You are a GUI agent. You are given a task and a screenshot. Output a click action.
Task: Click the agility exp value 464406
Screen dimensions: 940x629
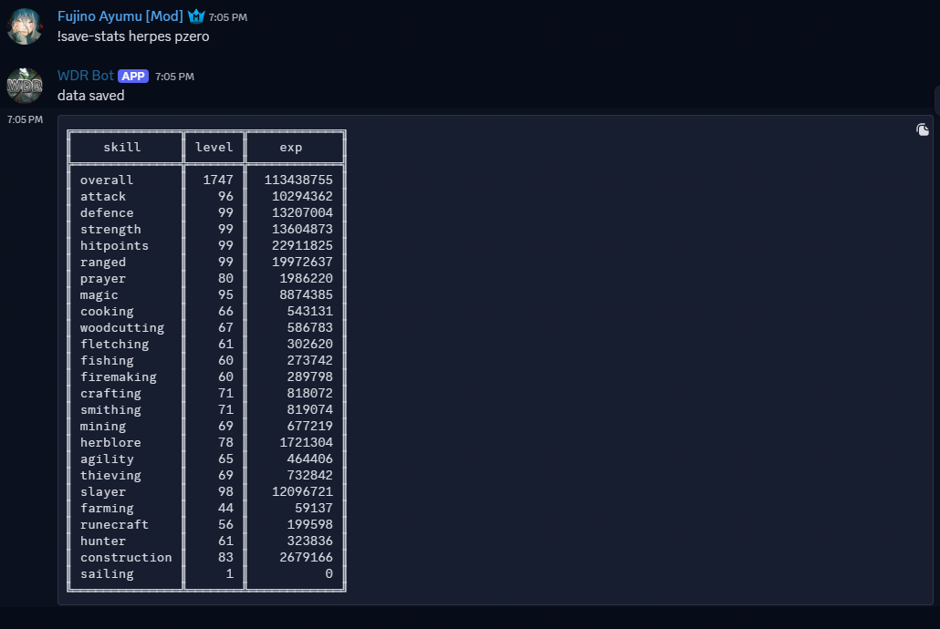(310, 459)
